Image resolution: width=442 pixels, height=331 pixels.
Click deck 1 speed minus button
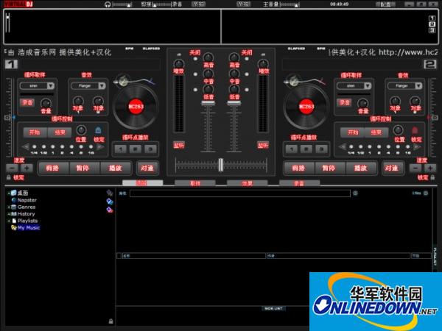(12, 168)
